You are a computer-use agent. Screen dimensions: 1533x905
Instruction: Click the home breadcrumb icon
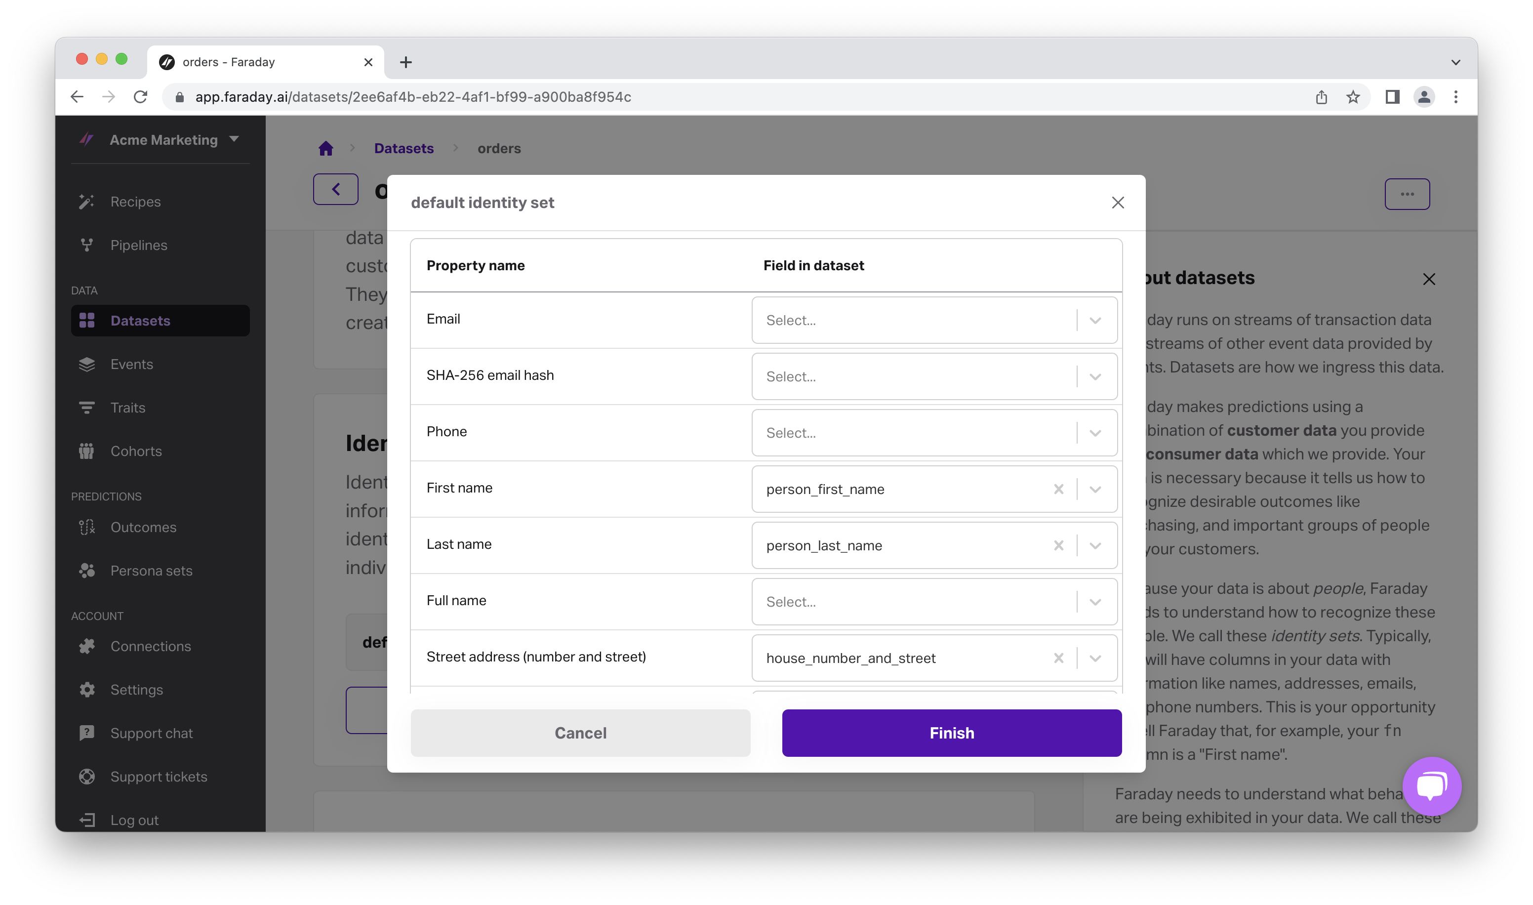tap(325, 148)
